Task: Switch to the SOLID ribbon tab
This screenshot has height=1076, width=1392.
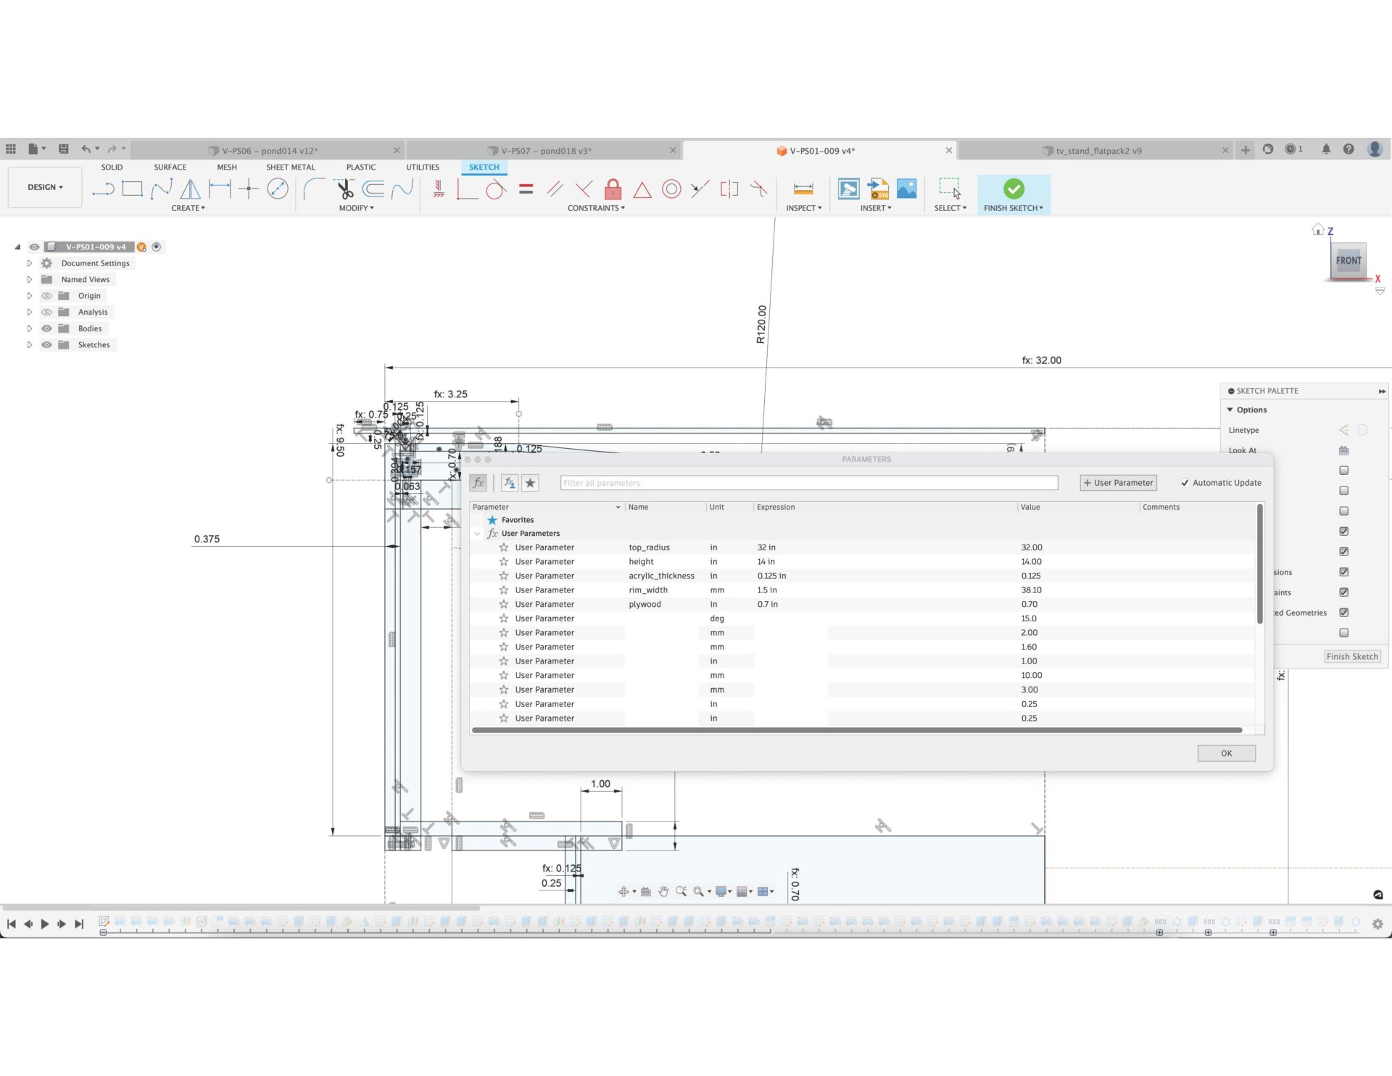Action: tap(112, 167)
